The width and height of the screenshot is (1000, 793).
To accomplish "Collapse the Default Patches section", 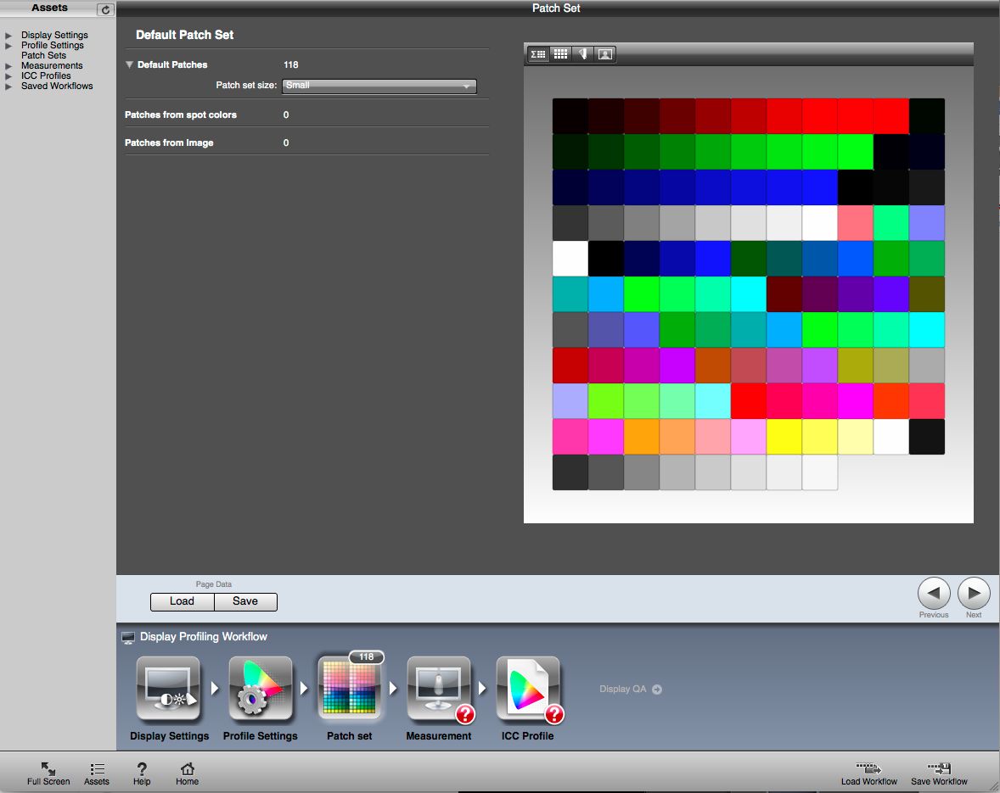I will (130, 65).
